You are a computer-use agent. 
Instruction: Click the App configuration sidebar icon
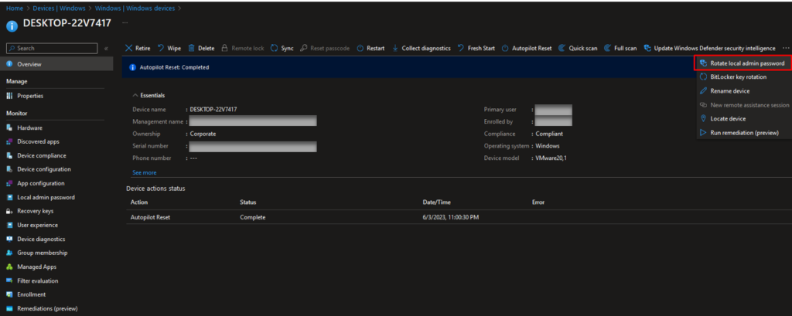(x=9, y=184)
